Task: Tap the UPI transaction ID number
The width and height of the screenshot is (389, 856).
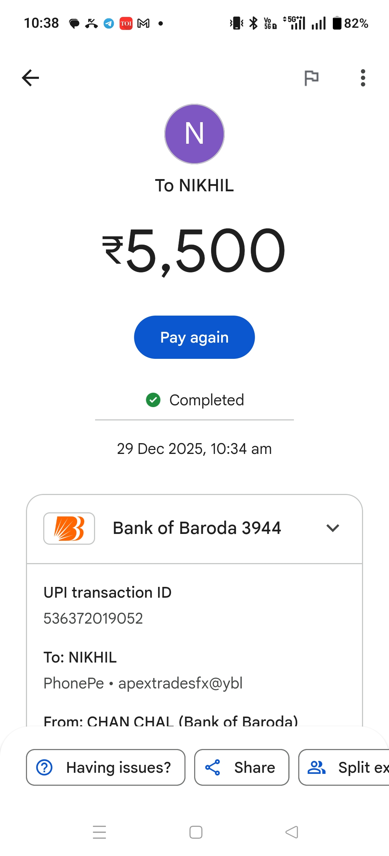Action: (x=93, y=619)
